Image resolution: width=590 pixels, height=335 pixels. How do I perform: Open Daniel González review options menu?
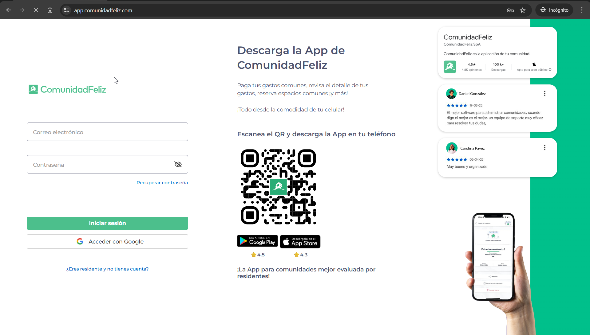(x=544, y=93)
